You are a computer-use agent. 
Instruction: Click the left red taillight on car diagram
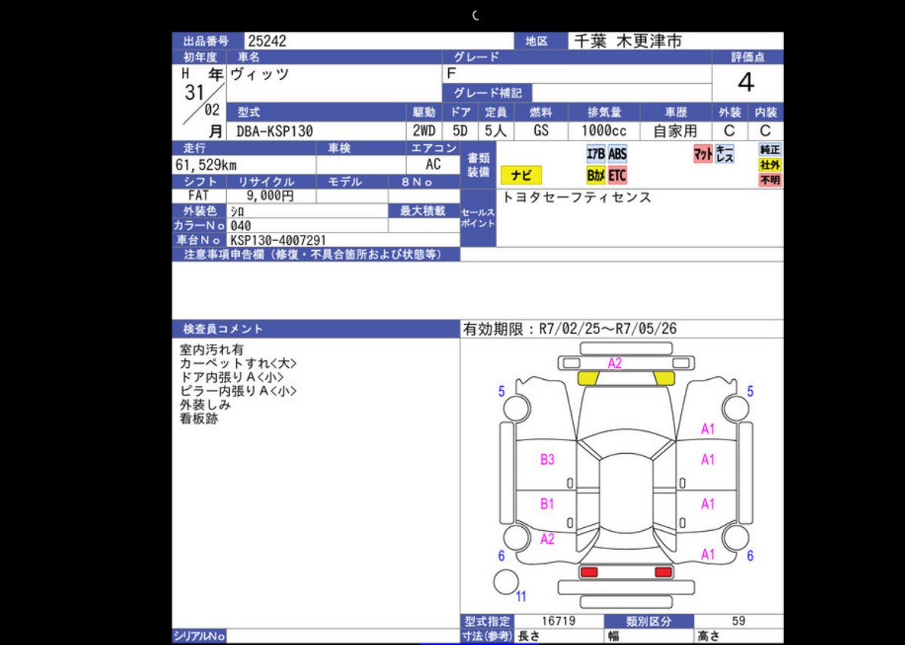[589, 572]
